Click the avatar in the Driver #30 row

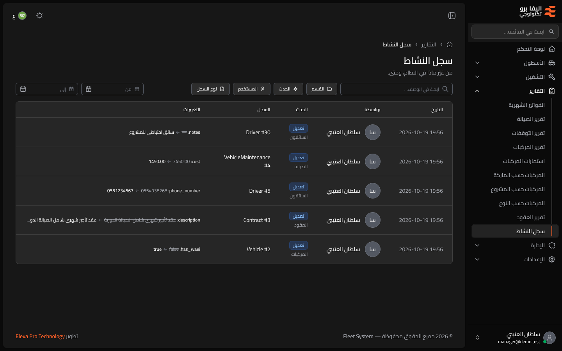coord(373,132)
